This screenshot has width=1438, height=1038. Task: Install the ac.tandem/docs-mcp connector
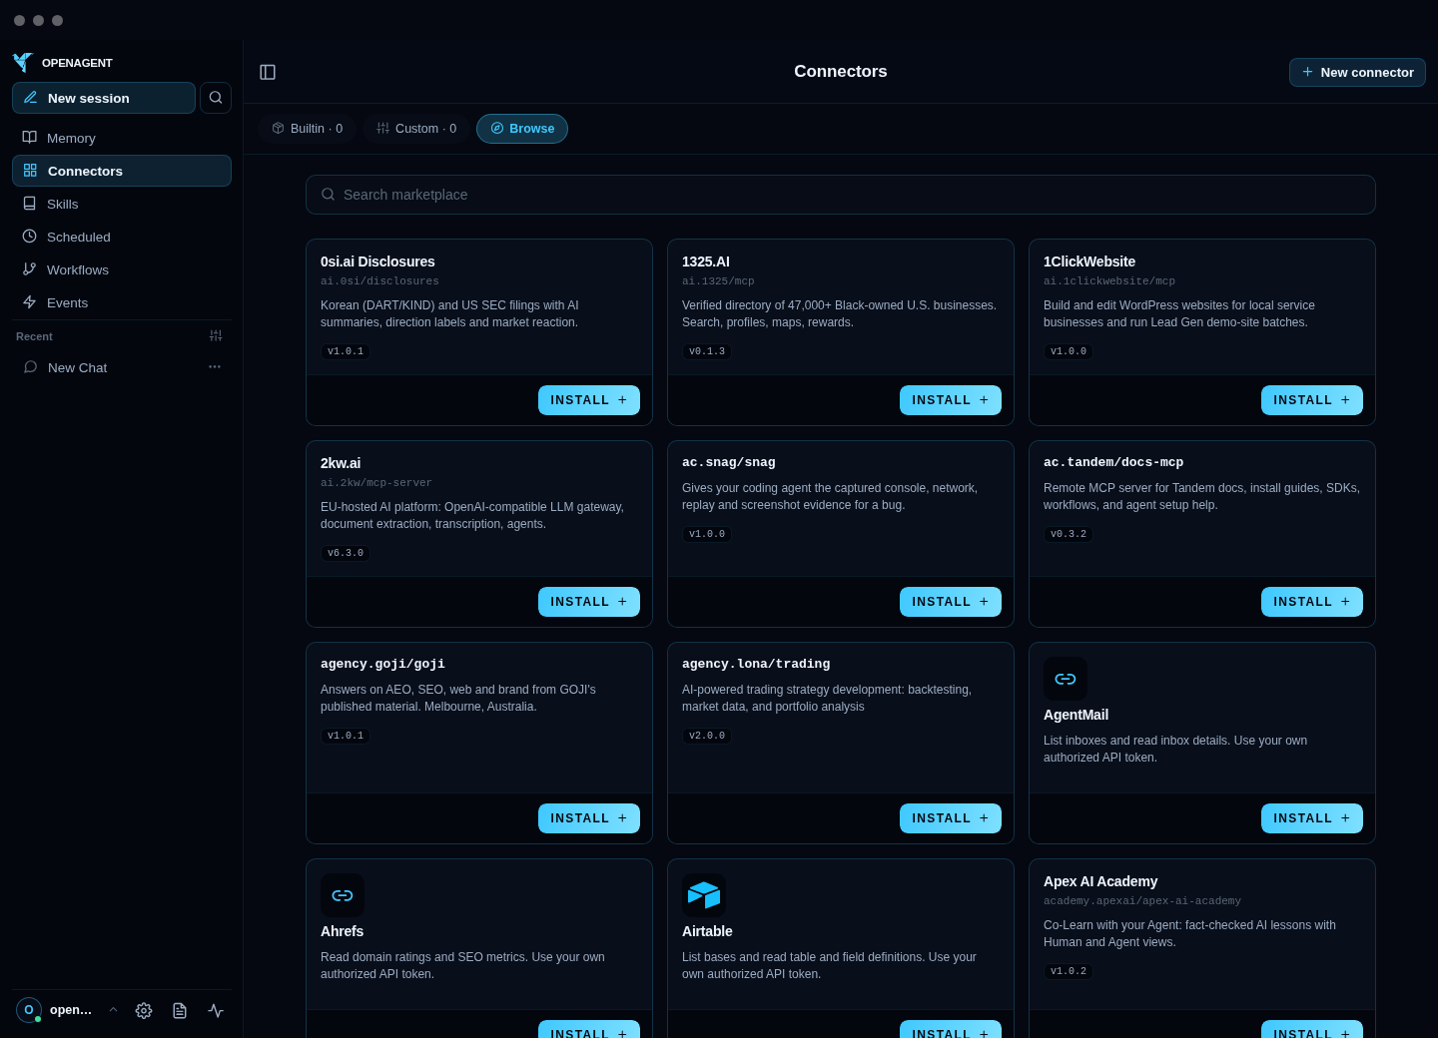pyautogui.click(x=1312, y=602)
